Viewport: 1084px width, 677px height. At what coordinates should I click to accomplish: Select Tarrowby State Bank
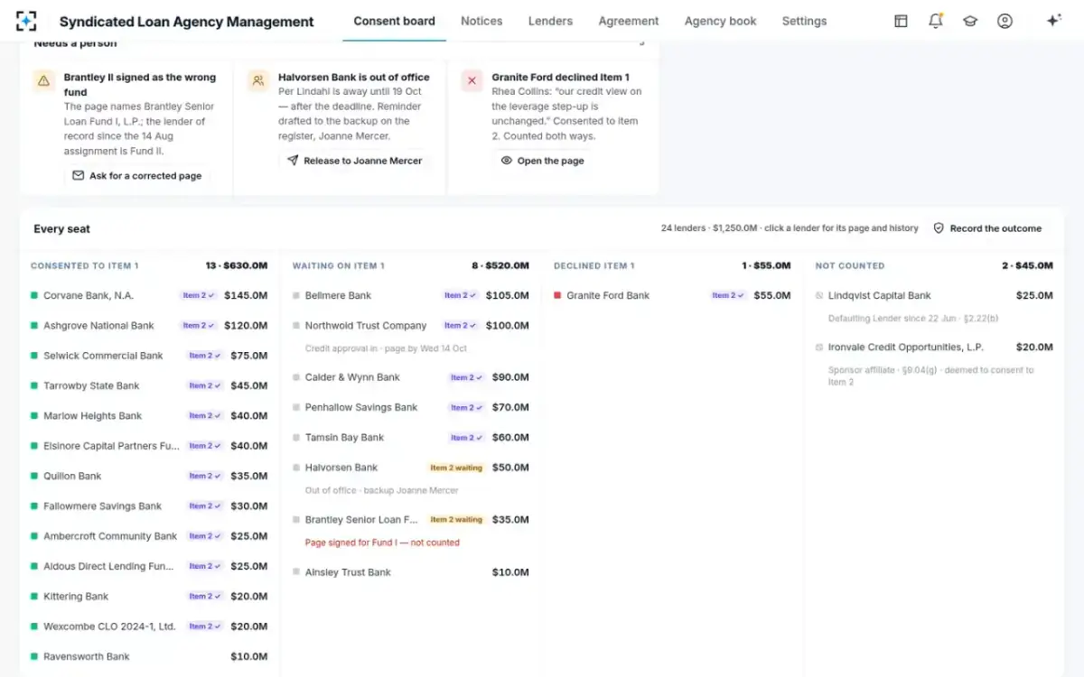coord(149,385)
